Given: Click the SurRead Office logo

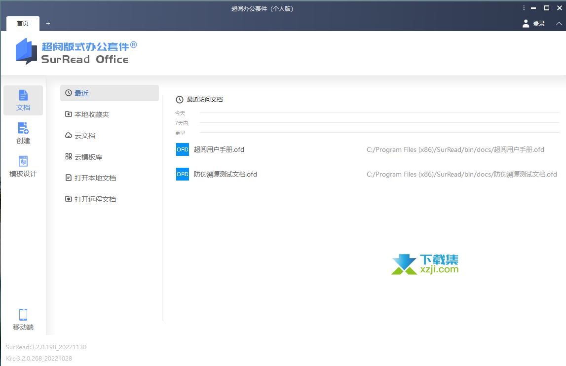Looking at the screenshot, I should [76, 52].
